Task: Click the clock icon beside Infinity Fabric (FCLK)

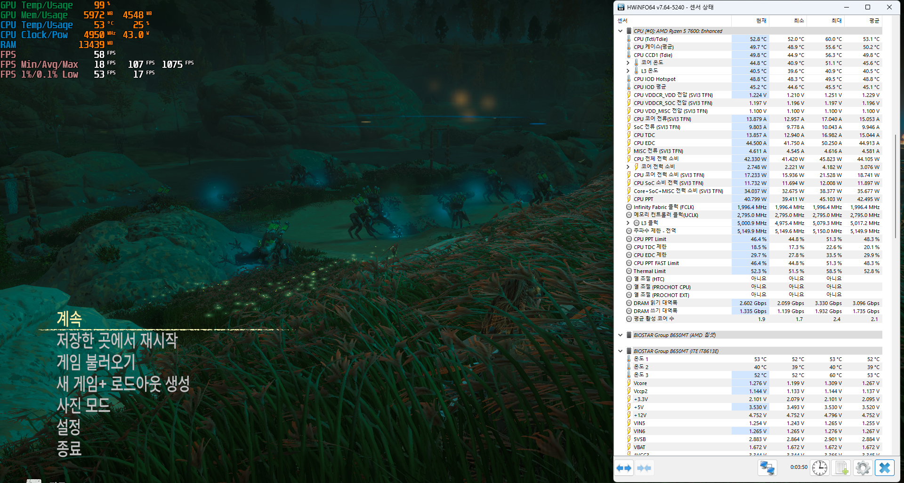Action: coord(629,207)
